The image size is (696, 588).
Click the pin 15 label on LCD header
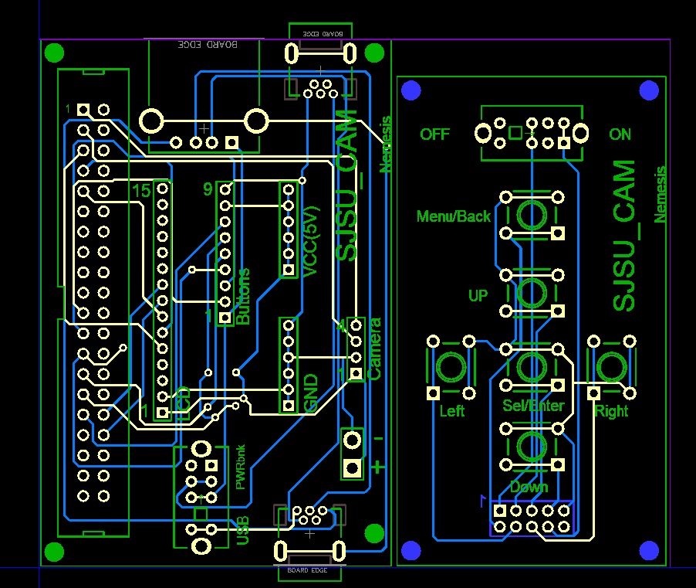pos(141,191)
